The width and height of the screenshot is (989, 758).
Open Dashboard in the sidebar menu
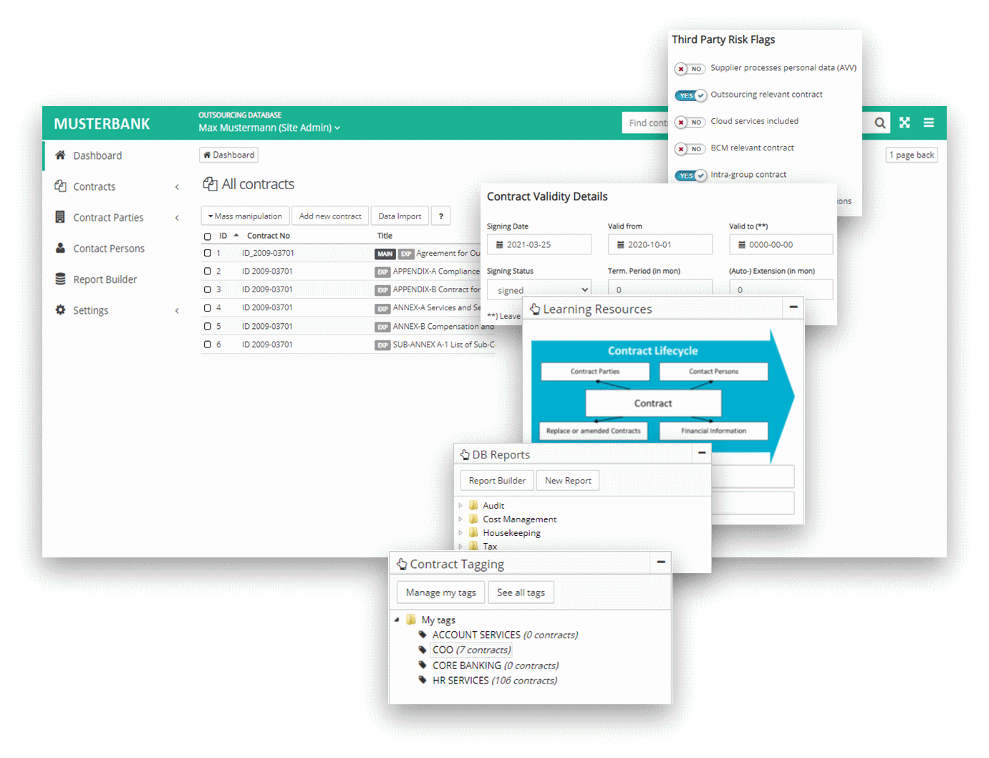97,155
